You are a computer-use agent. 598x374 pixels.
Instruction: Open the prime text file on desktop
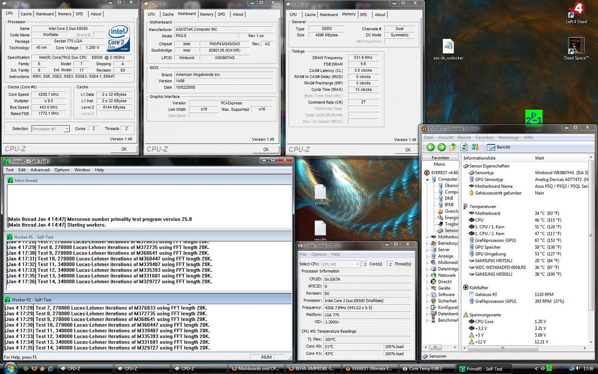tap(320, 195)
